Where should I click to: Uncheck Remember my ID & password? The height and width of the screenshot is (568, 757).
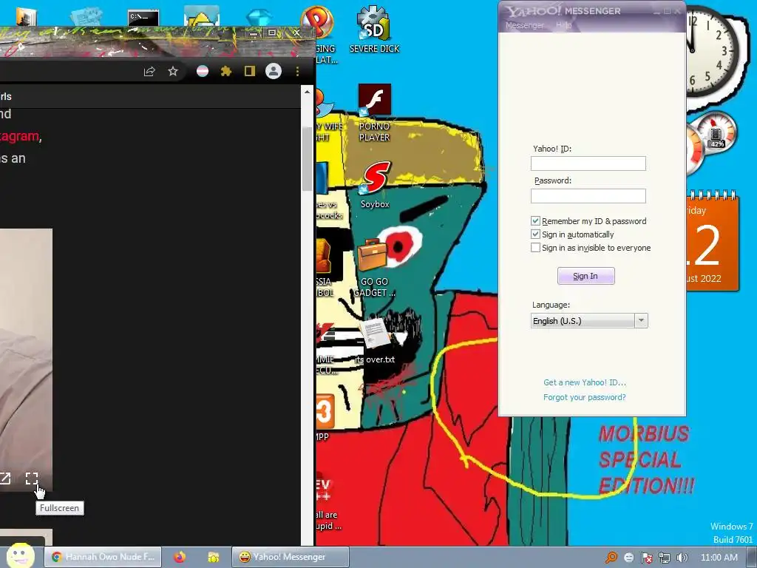click(535, 221)
